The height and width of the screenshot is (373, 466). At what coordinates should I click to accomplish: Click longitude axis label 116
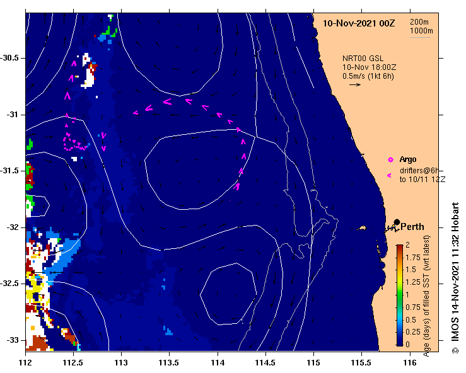pos(410,363)
